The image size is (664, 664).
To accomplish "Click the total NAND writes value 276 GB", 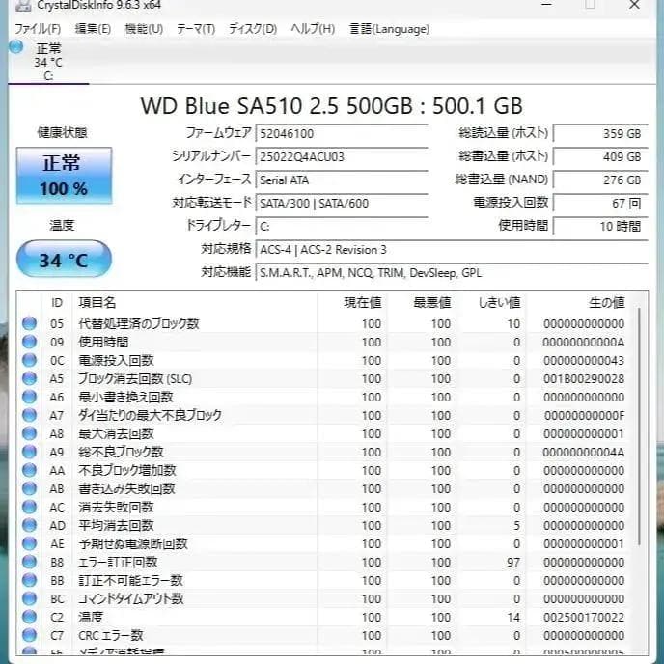I will [600, 180].
